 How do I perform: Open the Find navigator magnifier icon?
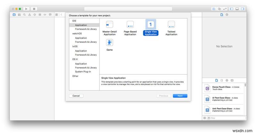point(25,15)
